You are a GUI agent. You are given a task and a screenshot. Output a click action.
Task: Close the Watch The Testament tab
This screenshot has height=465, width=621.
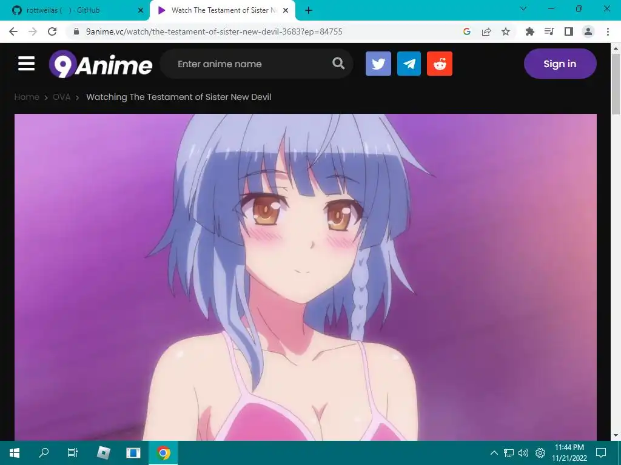pos(286,11)
